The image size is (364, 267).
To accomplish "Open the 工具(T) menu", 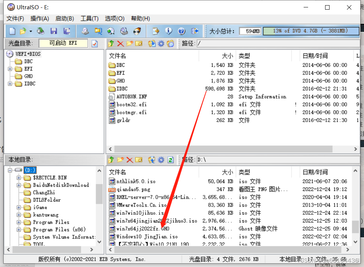I will 90,19.
